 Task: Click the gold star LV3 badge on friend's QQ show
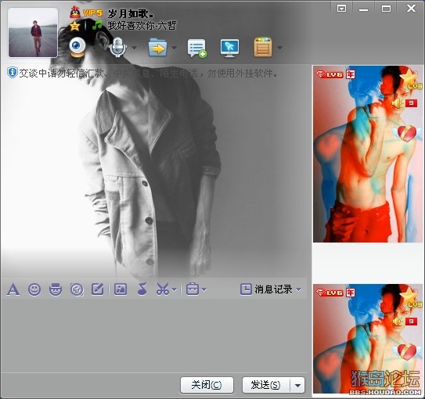click(x=412, y=78)
